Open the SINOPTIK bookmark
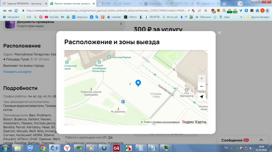The image size is (272, 152). pos(152,17)
